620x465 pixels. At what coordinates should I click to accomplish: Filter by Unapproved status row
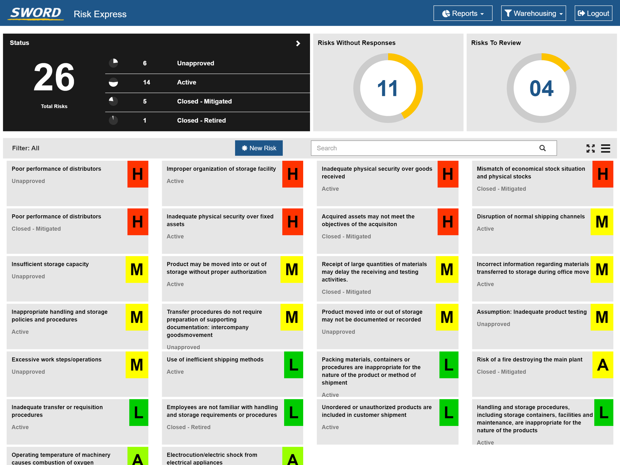pos(195,63)
